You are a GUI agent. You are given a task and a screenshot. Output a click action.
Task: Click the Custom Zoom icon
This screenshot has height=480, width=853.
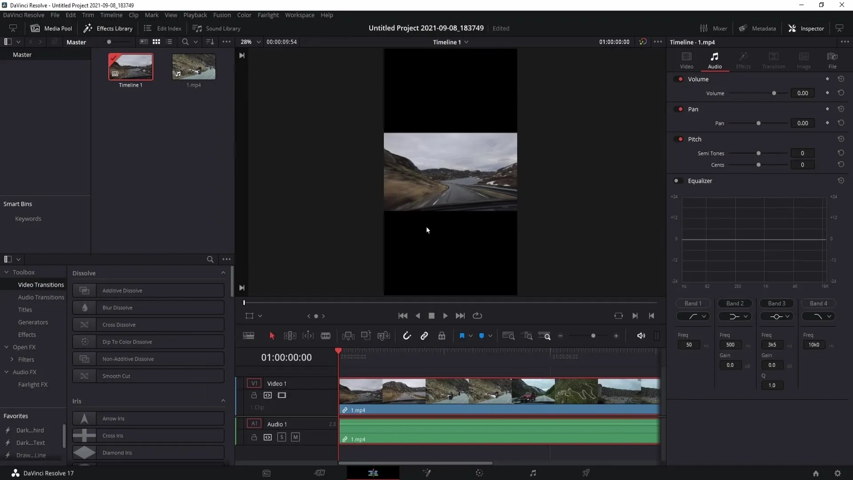click(x=544, y=336)
